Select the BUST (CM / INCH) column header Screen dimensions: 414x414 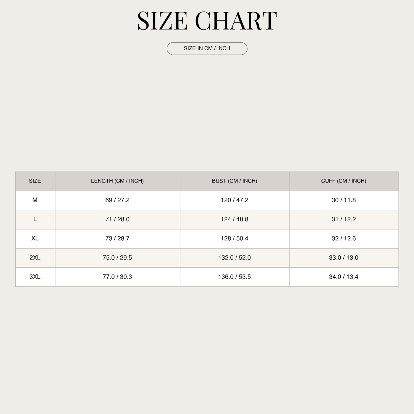click(x=235, y=181)
